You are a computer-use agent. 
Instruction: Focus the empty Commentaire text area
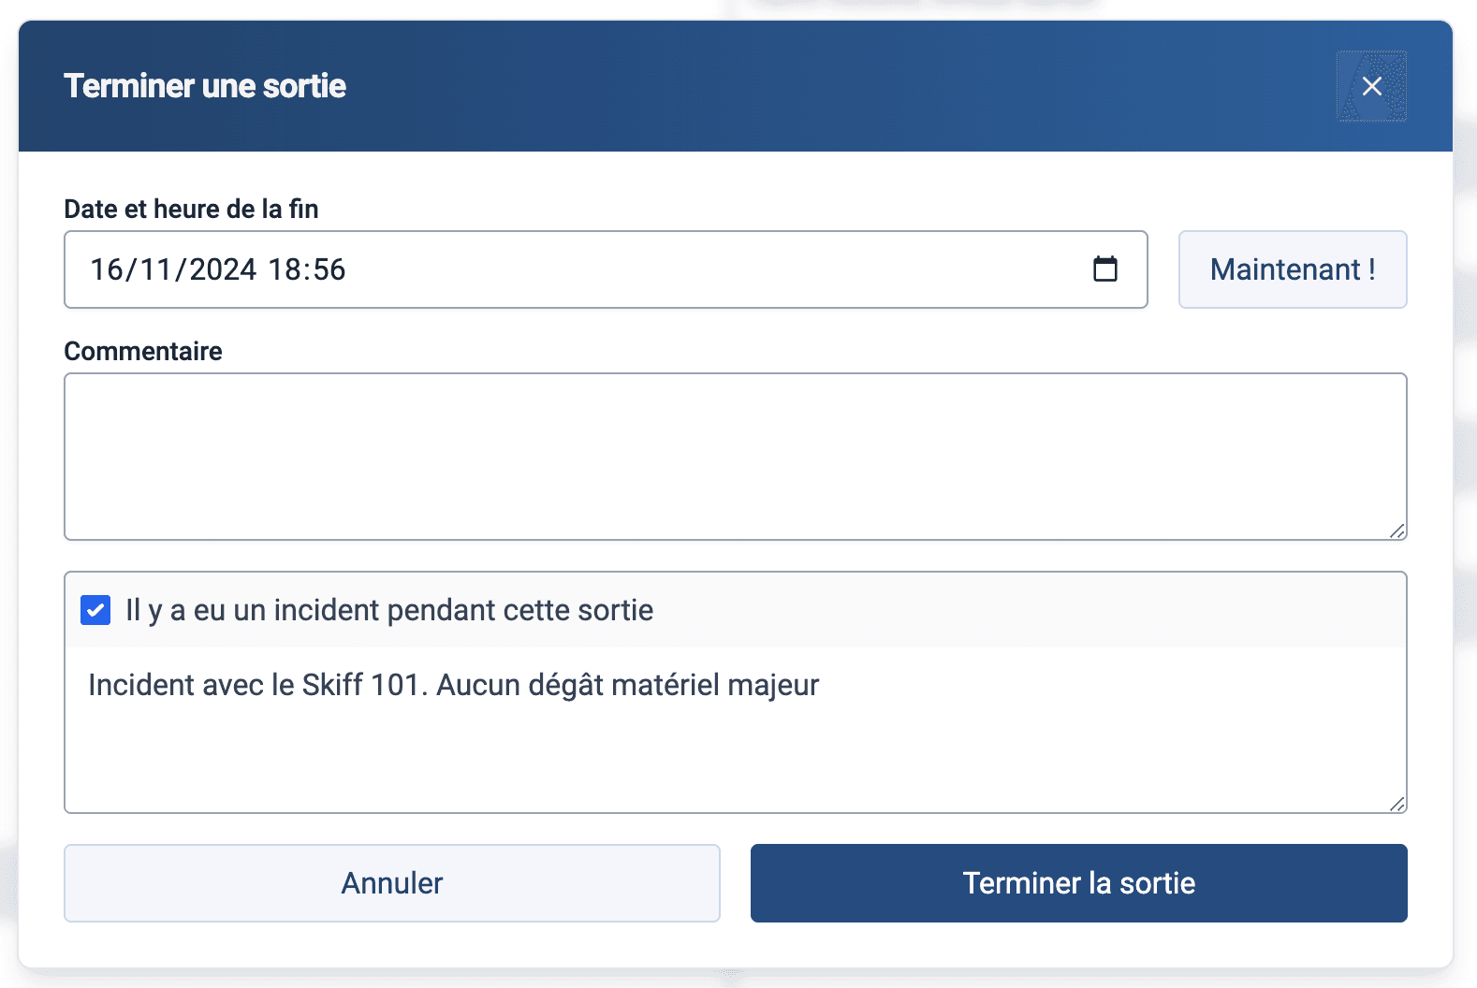click(735, 456)
